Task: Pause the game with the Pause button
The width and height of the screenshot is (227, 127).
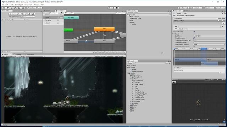Action: coord(113,8)
